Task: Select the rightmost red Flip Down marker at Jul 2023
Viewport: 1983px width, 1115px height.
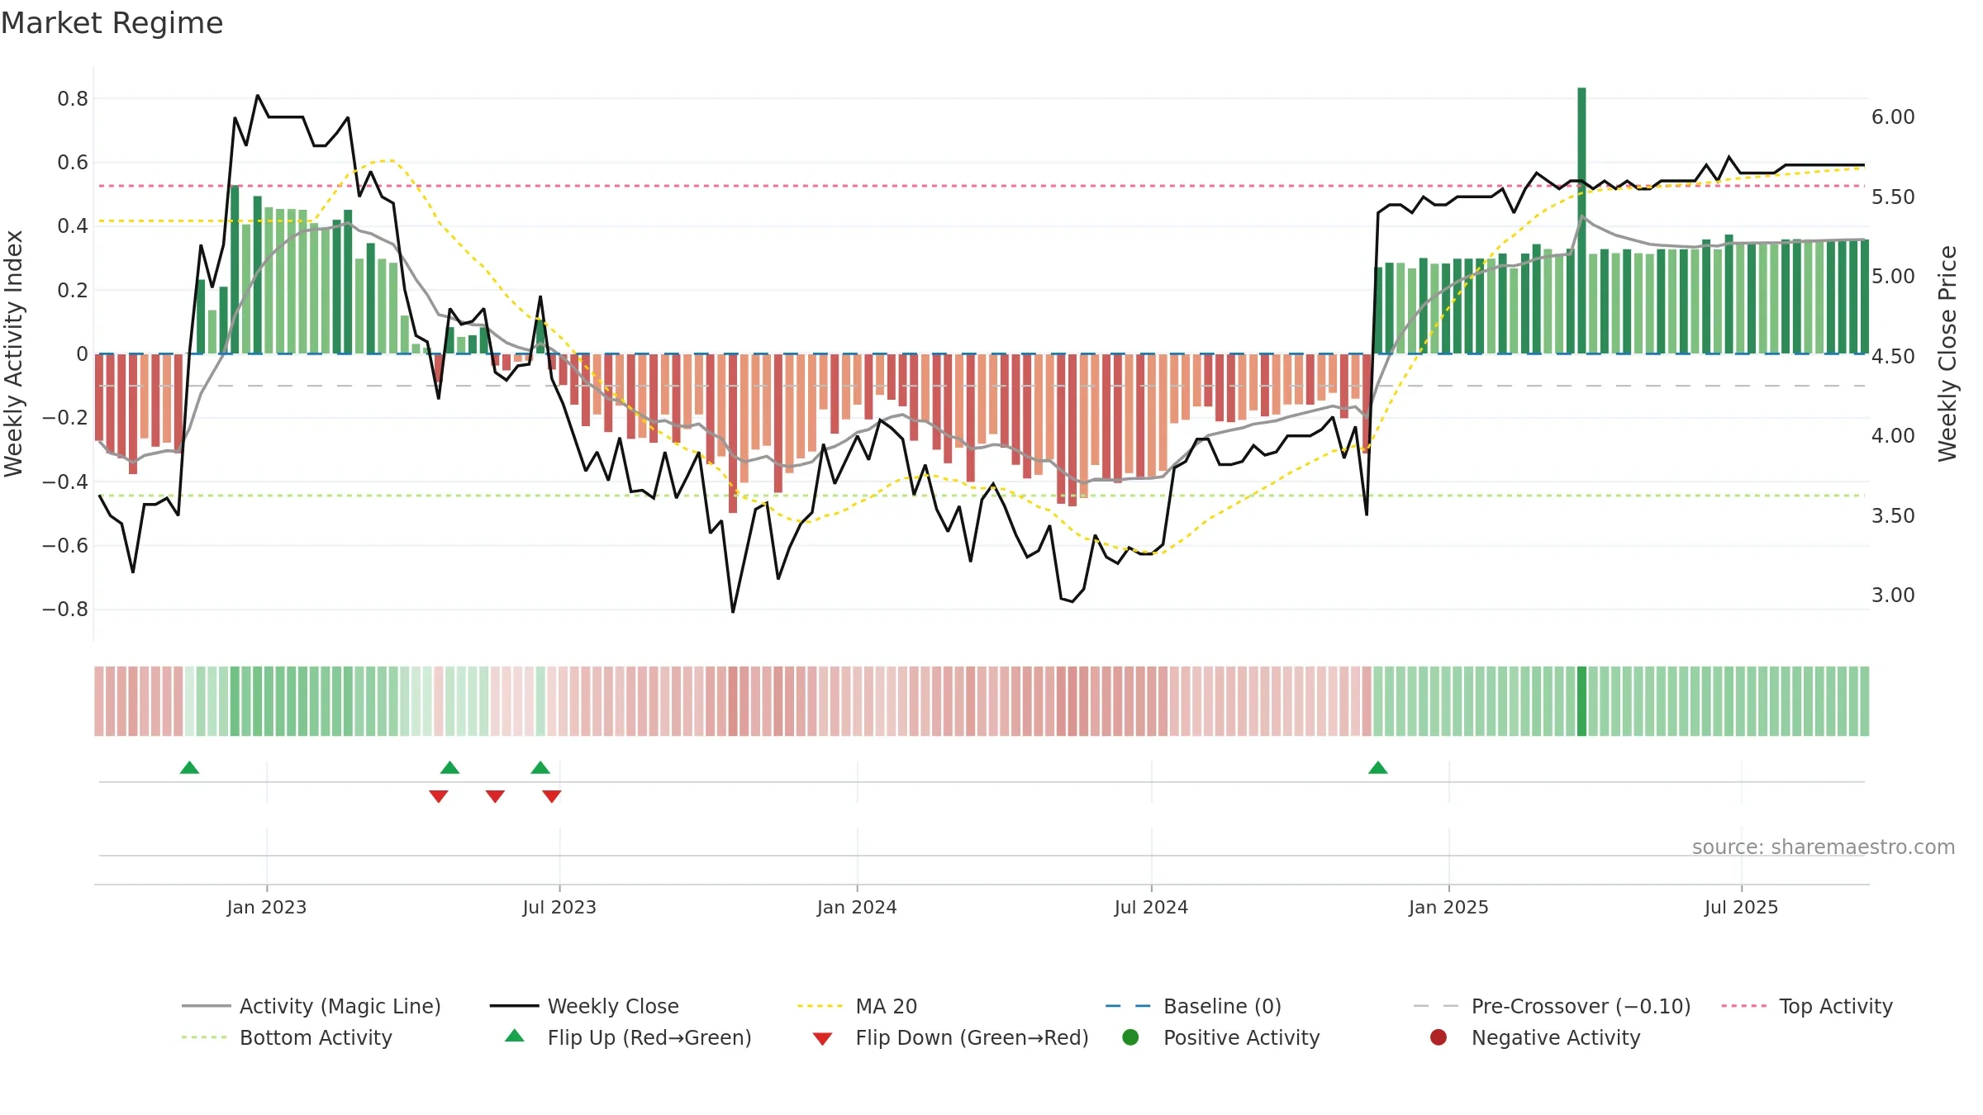Action: (x=552, y=796)
